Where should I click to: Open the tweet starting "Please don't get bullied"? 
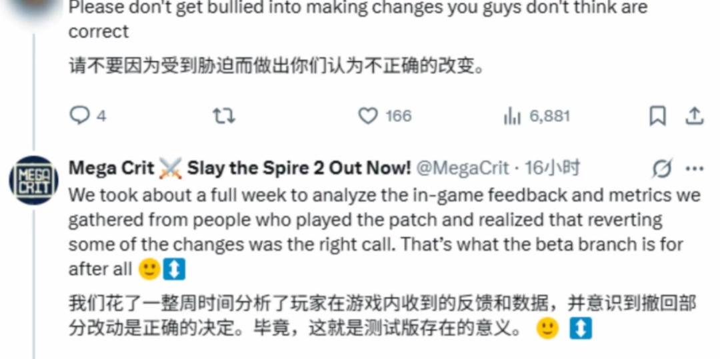(x=358, y=19)
